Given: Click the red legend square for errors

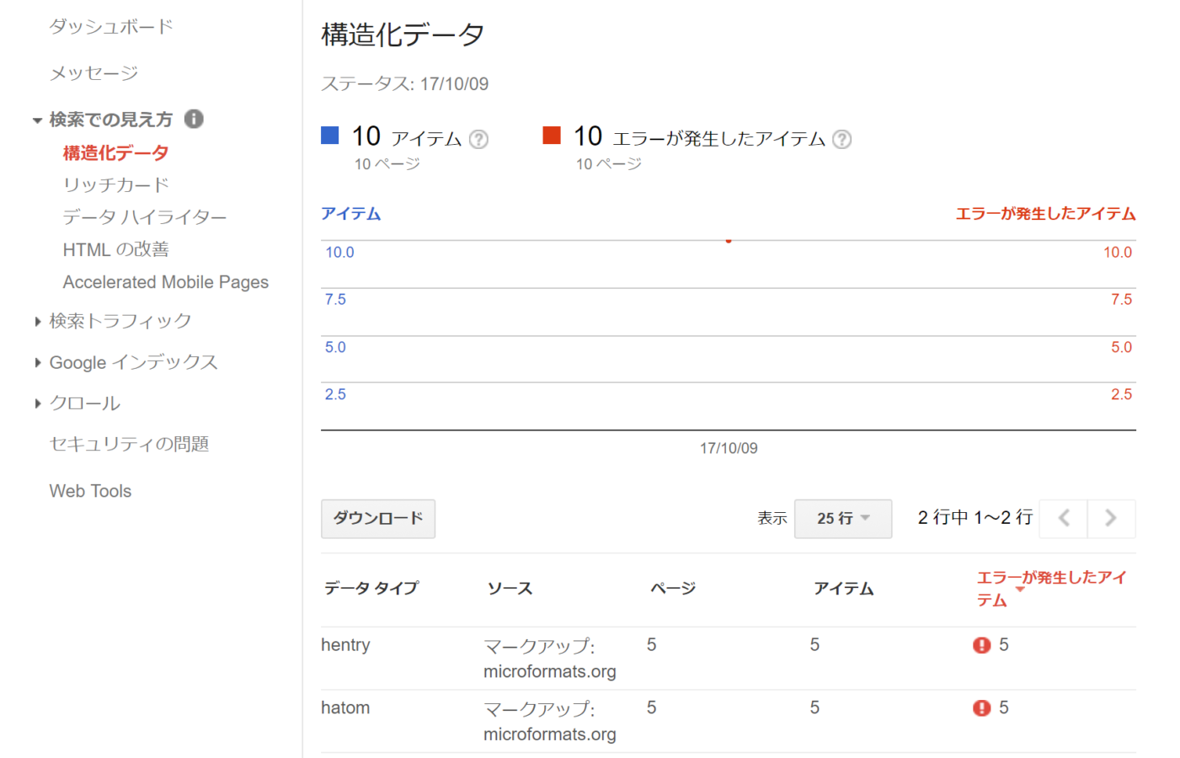Looking at the screenshot, I should coord(552,135).
